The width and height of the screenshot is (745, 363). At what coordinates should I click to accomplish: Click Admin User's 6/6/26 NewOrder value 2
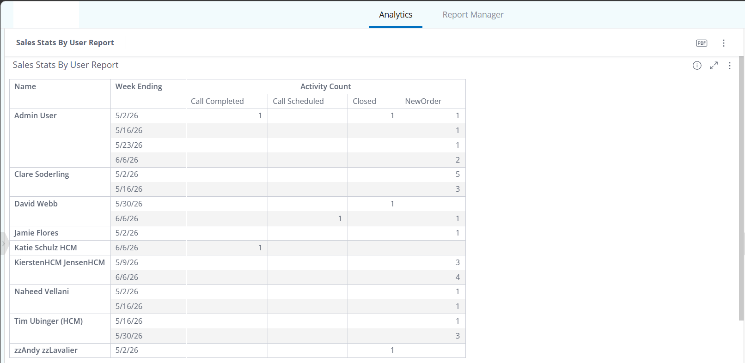tap(433, 160)
